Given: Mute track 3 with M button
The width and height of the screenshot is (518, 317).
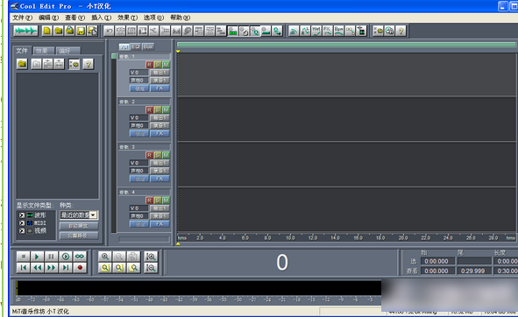Looking at the screenshot, I should pyautogui.click(x=166, y=155).
